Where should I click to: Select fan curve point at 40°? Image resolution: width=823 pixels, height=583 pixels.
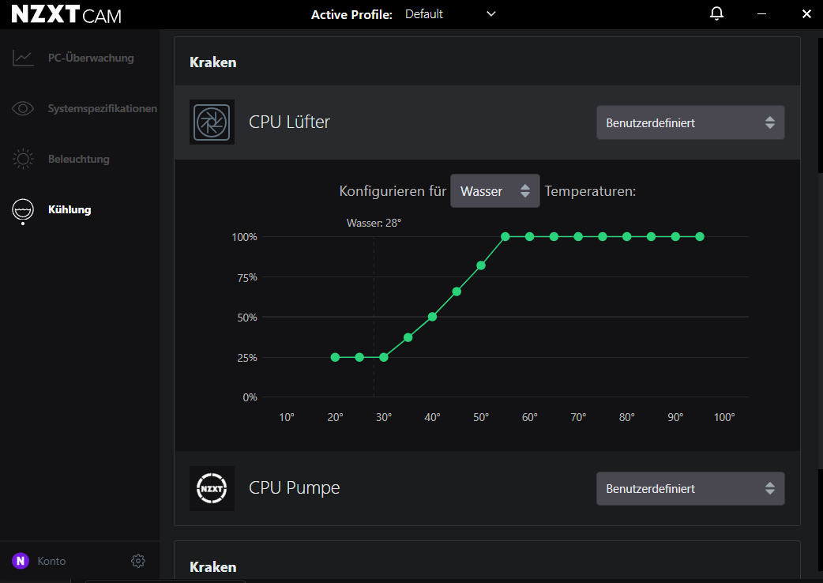pos(433,317)
